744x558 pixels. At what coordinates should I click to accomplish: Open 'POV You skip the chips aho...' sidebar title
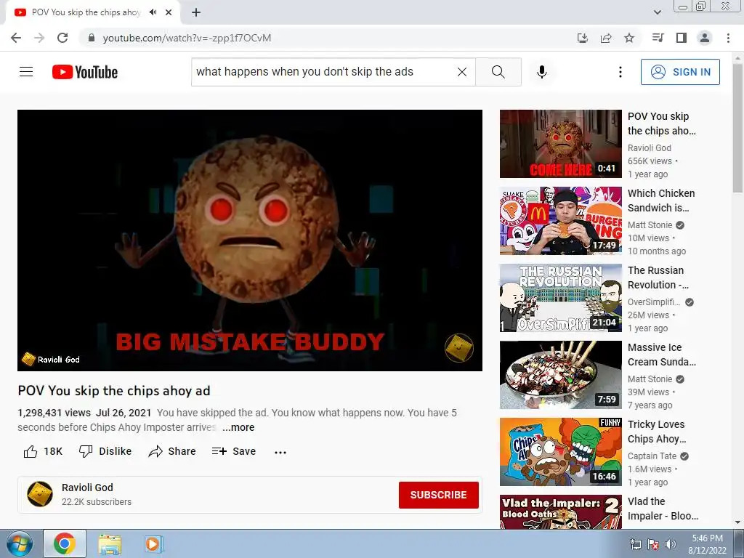point(661,124)
